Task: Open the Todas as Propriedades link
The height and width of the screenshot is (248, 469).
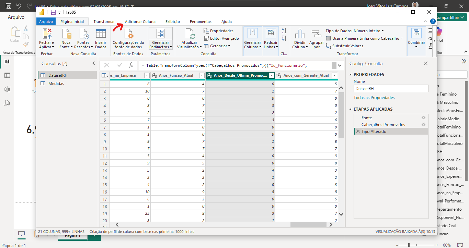Action: 374,98
